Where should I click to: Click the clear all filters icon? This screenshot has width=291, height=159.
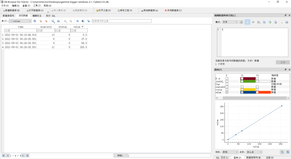(x=41, y=21)
